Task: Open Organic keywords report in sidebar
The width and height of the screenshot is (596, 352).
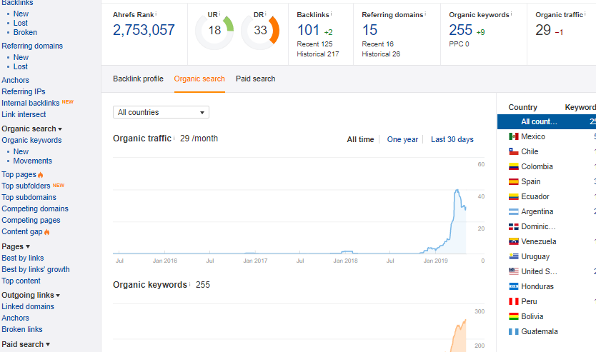Action: [31, 140]
